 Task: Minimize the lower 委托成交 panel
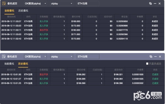click(155, 57)
